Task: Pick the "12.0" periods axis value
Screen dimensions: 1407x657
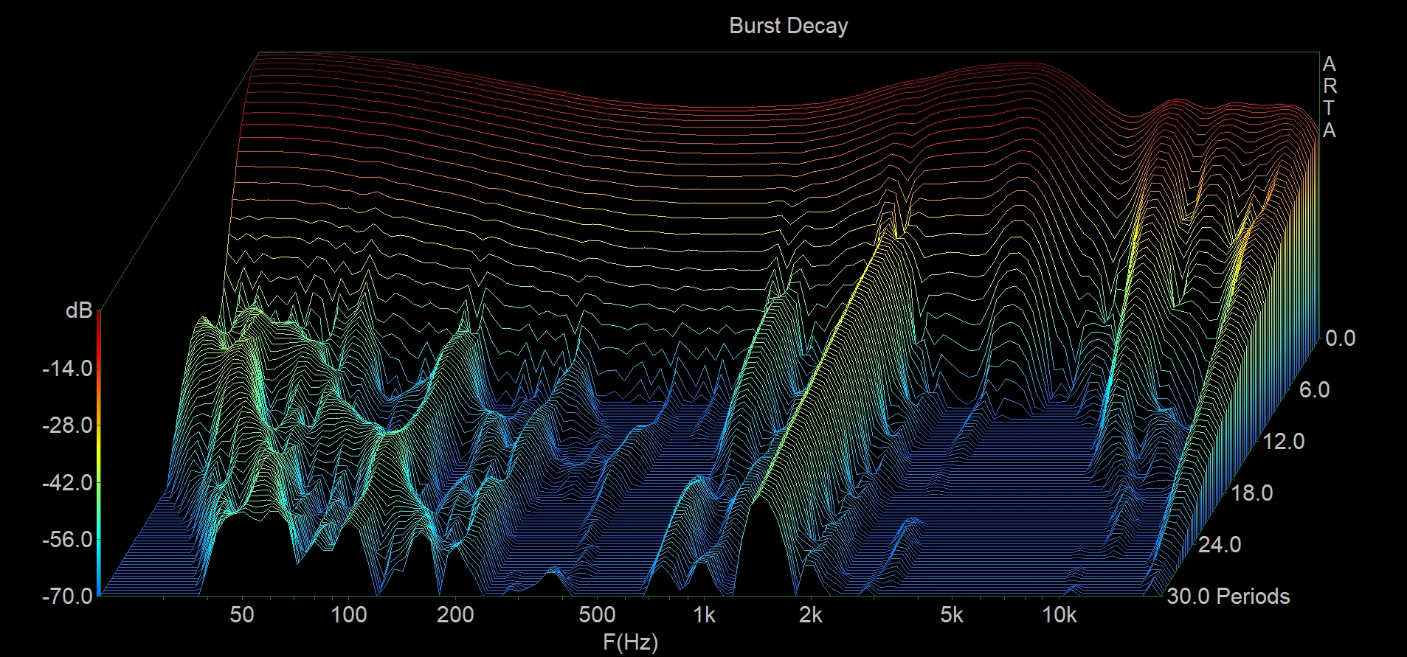Action: click(1284, 441)
